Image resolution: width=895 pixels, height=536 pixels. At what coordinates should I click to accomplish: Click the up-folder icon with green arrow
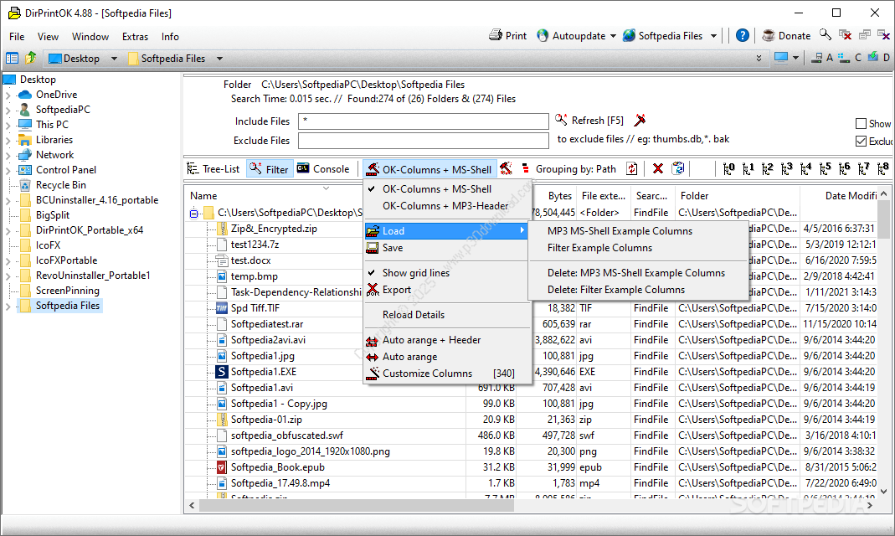pos(31,59)
